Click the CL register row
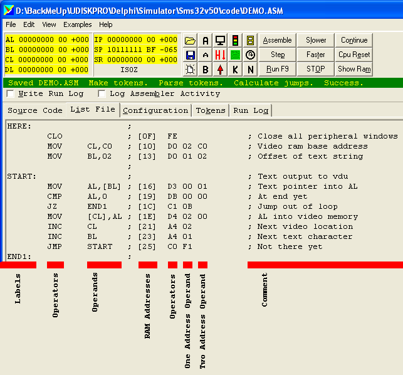Viewport: 403px width, 375px height. (x=47, y=60)
